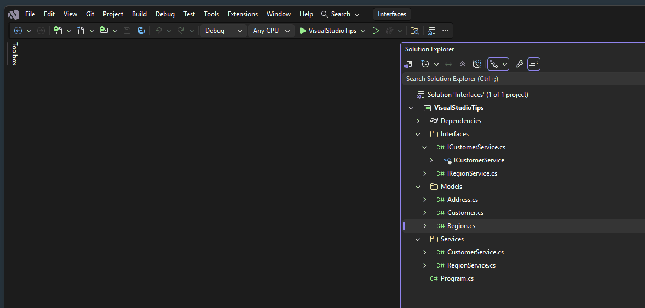Click the Add New Project toolbar icon
The image size is (645, 308).
coord(103,31)
